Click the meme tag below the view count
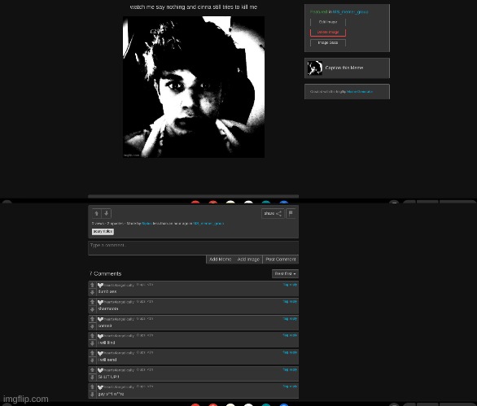 point(103,231)
